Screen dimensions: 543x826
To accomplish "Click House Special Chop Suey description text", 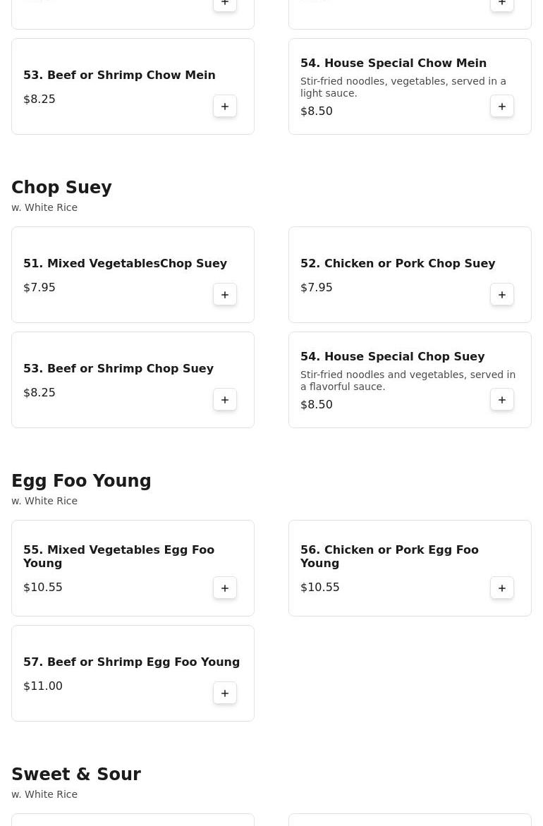I will pyautogui.click(x=408, y=381).
